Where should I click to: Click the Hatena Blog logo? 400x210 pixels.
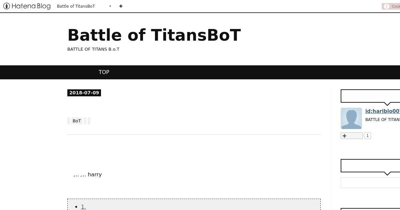coord(27,6)
